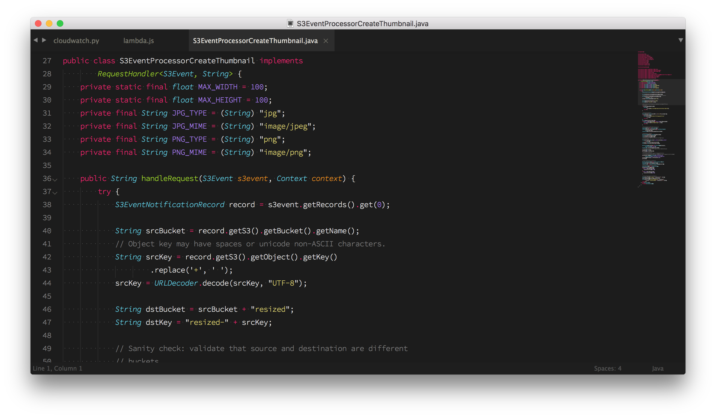Screen dimensions: 716x418
Task: Place cursor on MAX_WIDTH constant
Action: [218, 87]
